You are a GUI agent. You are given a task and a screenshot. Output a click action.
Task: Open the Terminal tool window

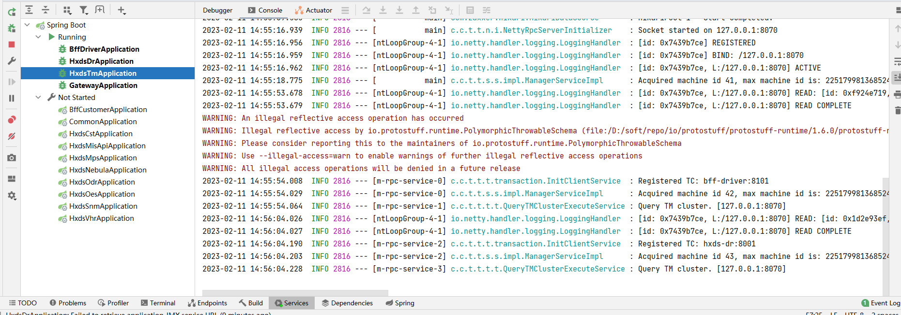(158, 303)
